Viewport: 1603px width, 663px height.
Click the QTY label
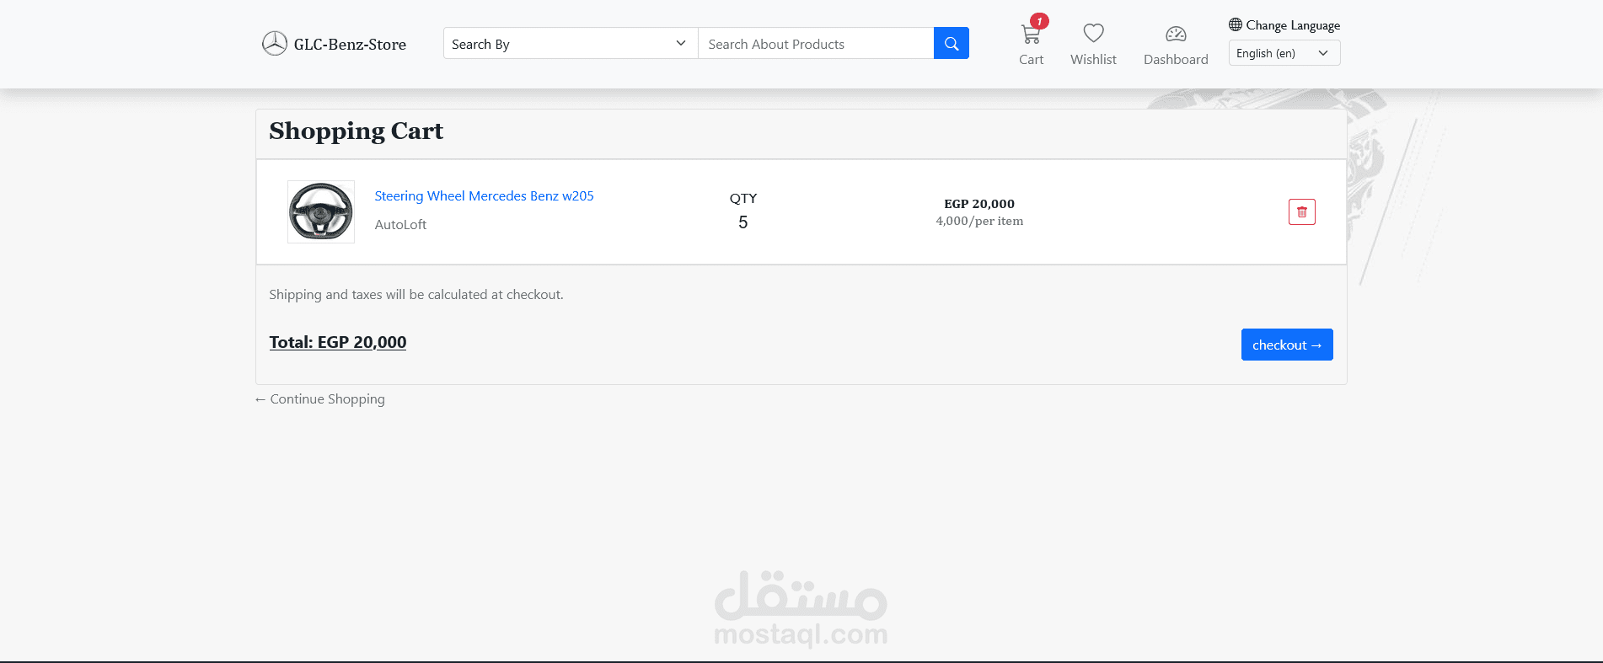tap(743, 198)
